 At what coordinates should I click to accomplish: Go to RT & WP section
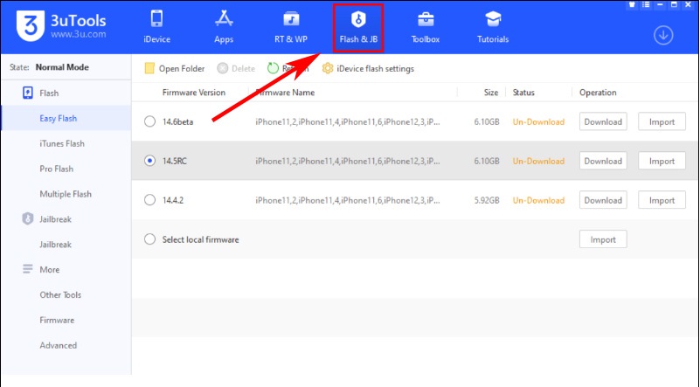[291, 27]
